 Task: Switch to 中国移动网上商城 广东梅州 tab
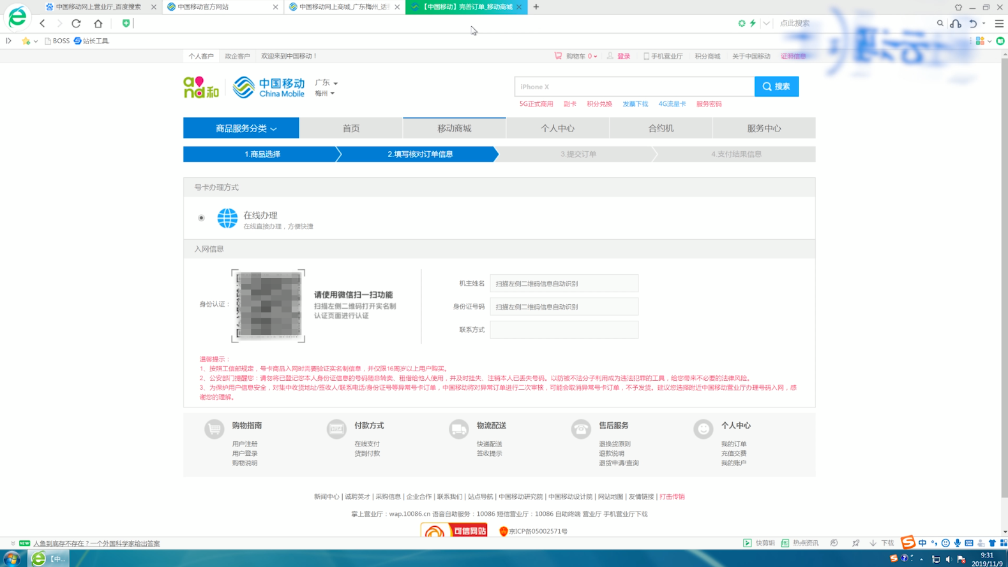pos(344,7)
